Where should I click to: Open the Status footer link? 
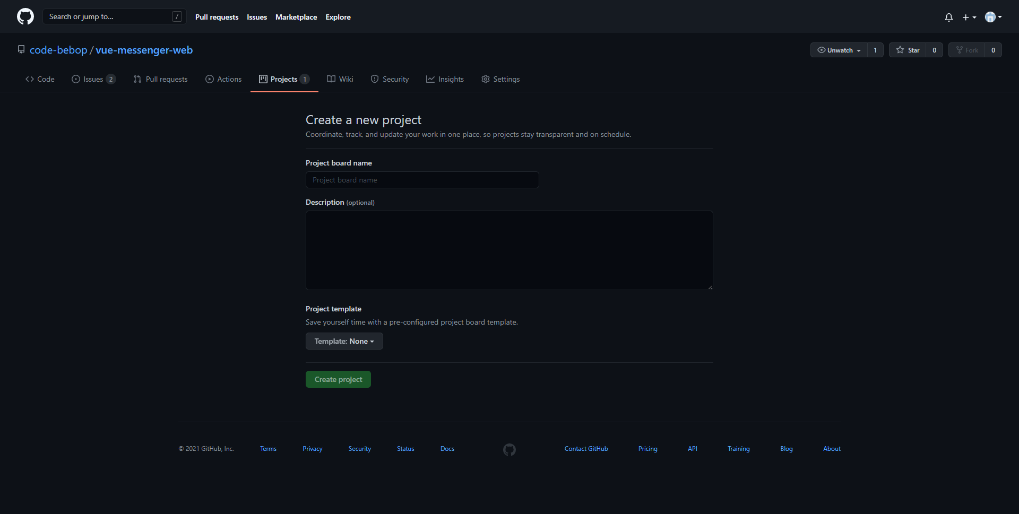click(x=405, y=449)
